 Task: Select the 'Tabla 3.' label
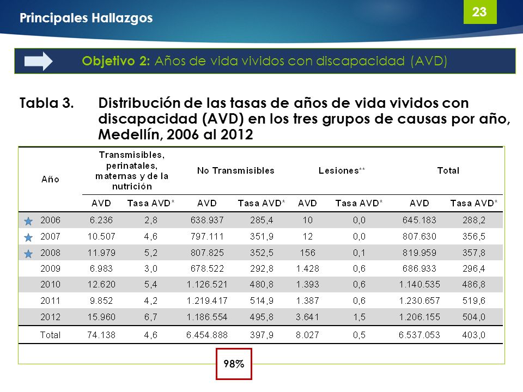pos(47,103)
